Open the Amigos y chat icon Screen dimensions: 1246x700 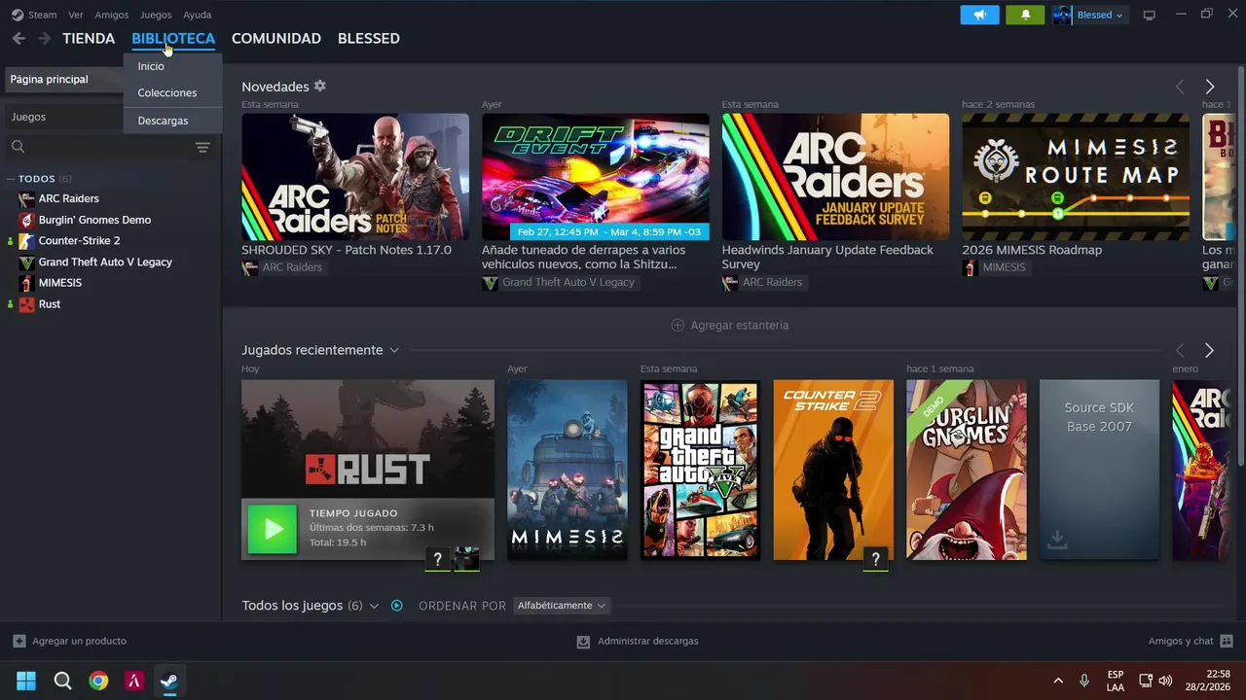[x=1227, y=641]
